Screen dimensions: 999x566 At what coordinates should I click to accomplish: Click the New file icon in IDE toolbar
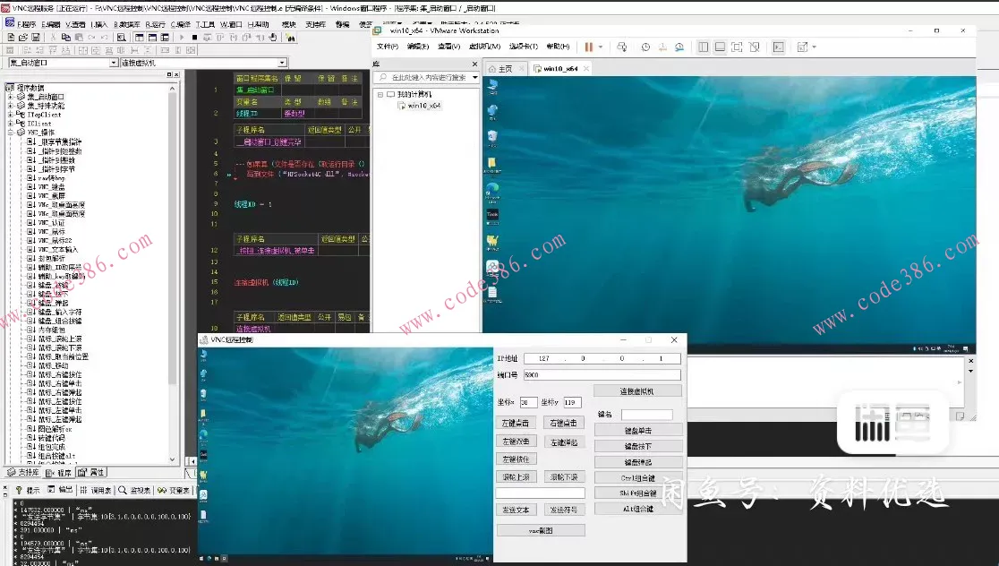click(x=9, y=38)
